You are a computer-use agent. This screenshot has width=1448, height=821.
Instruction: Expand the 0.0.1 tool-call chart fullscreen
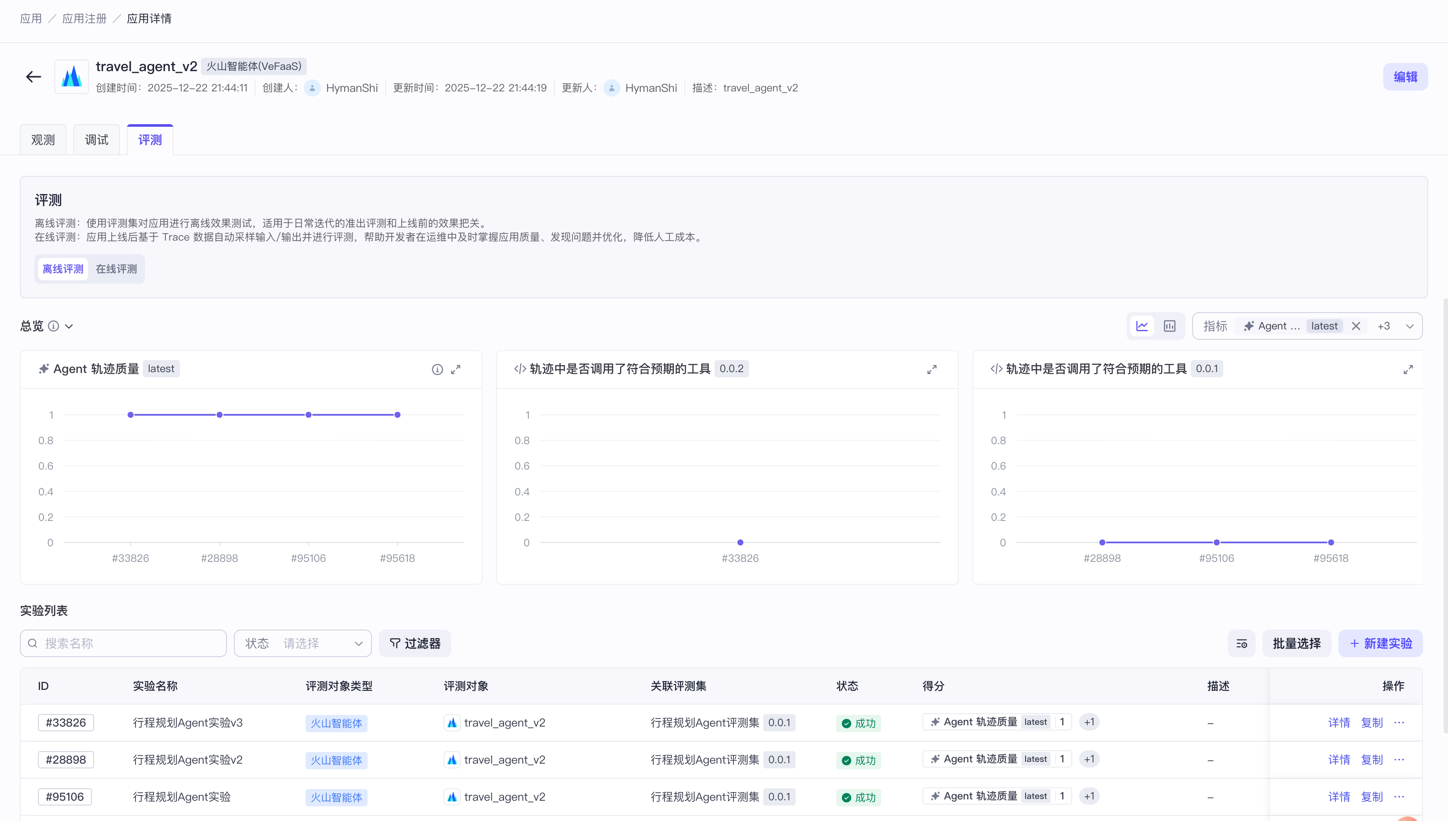click(1408, 370)
